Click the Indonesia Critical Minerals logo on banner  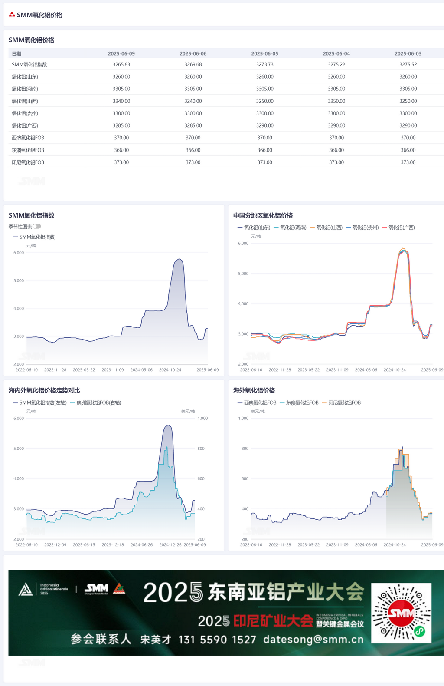pyautogui.click(x=43, y=589)
